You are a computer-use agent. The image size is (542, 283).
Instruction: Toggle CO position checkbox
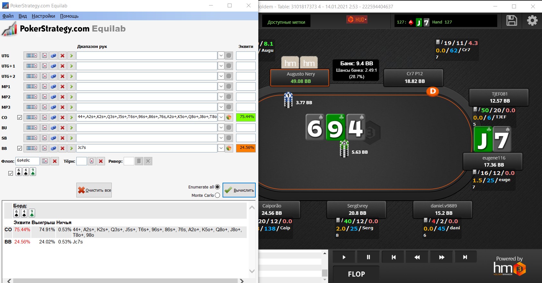[x=20, y=117]
